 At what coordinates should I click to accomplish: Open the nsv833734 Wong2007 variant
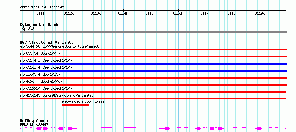tap(40, 53)
